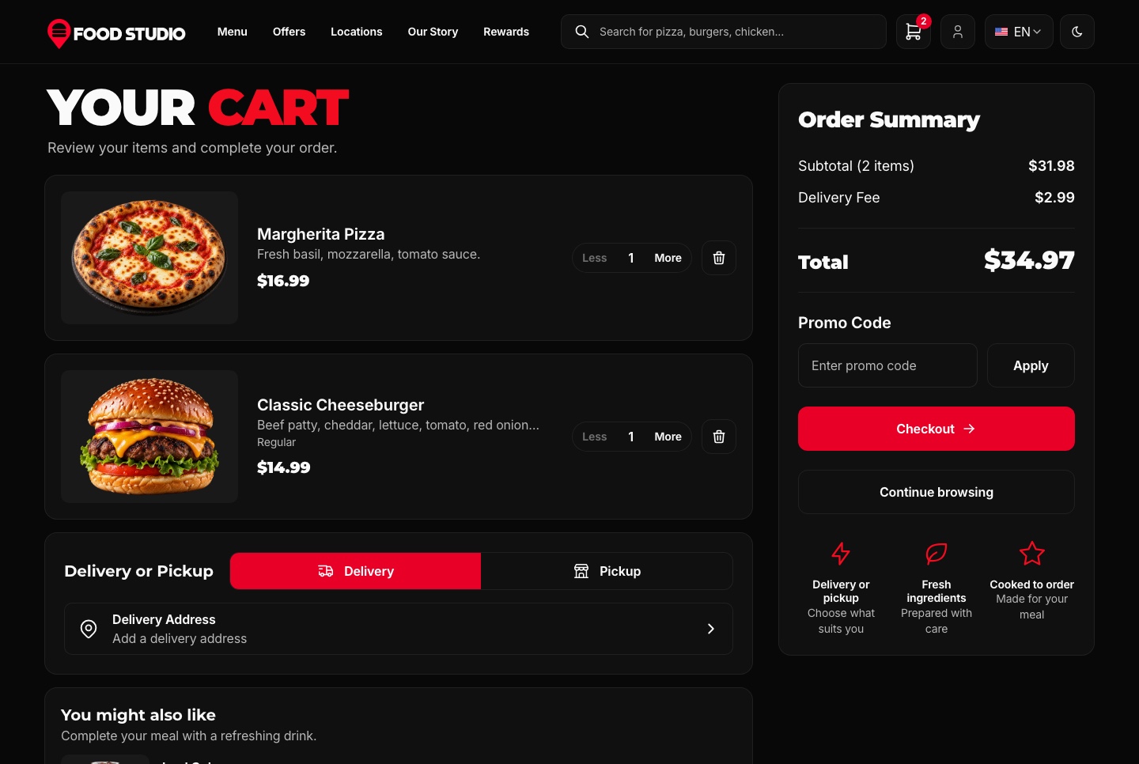Click the Food Studio logo
Screen dimensions: 1139x764
(116, 32)
